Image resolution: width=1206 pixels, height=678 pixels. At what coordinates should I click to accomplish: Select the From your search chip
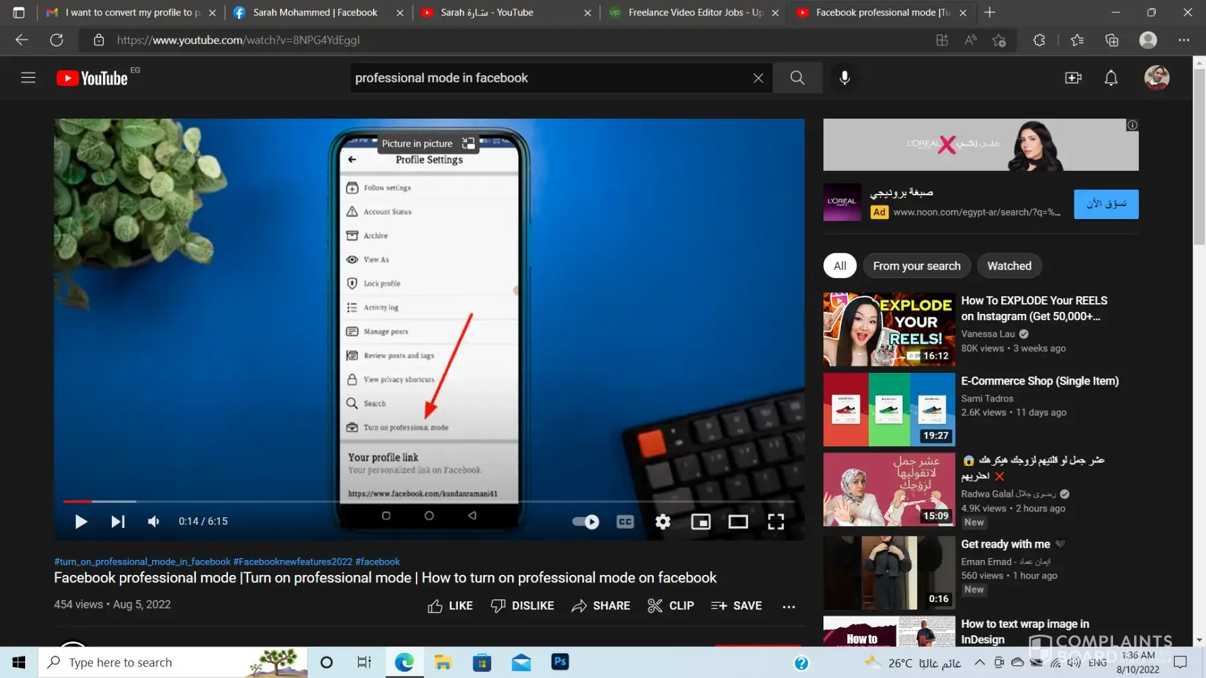(x=916, y=266)
